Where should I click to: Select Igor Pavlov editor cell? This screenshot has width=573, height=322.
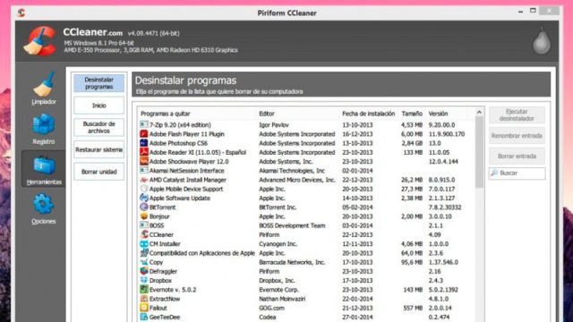(x=274, y=125)
